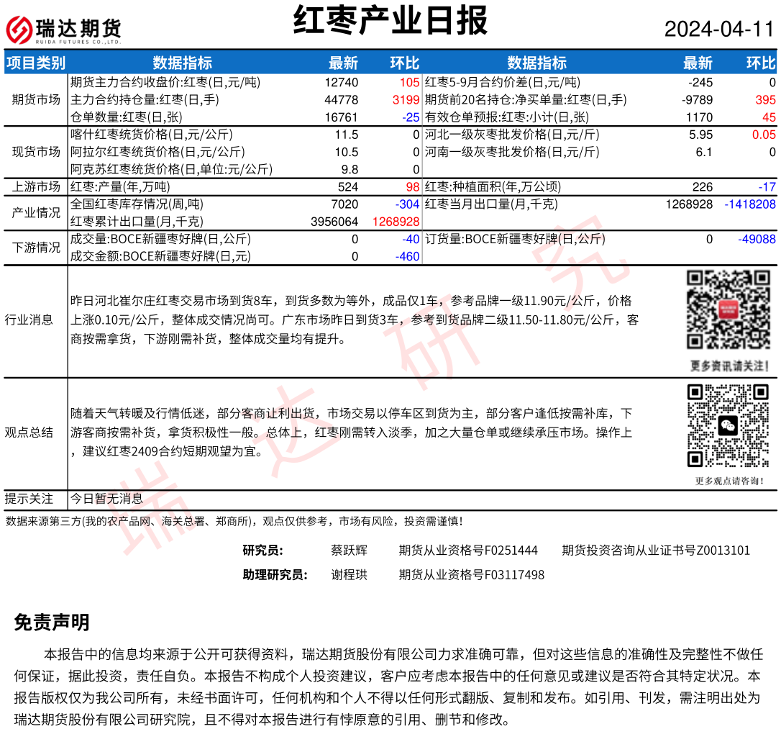
Task: Click the QR code beside 行业消息
Action: 728,309
